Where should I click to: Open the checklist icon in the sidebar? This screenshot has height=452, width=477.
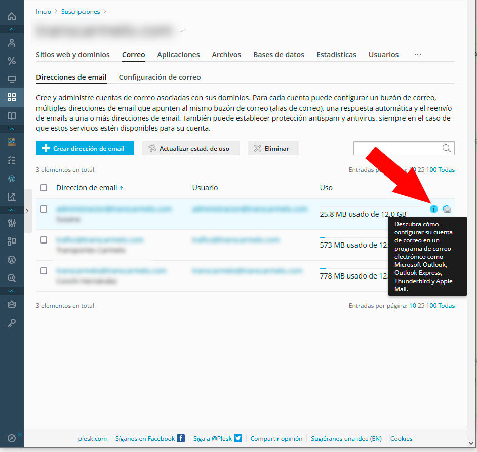click(12, 160)
